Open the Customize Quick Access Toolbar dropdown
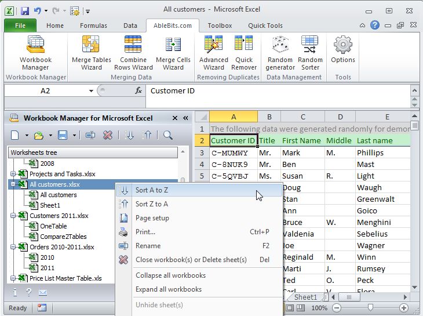Screen dimensions: 423x316 pyautogui.click(x=87, y=12)
